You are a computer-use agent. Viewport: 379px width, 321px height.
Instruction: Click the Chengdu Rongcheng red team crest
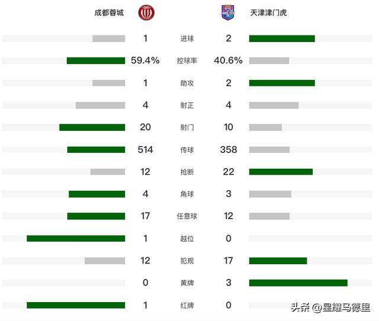tap(146, 12)
